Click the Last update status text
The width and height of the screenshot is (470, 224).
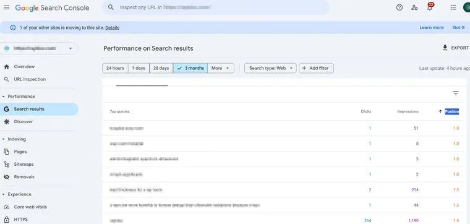444,68
